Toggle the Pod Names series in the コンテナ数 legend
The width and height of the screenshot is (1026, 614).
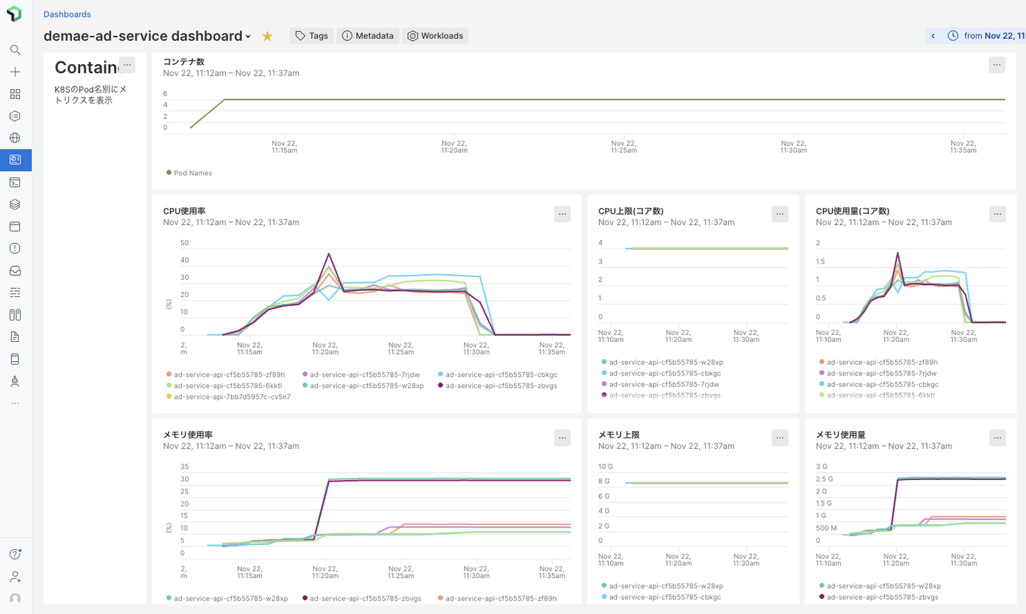point(190,173)
